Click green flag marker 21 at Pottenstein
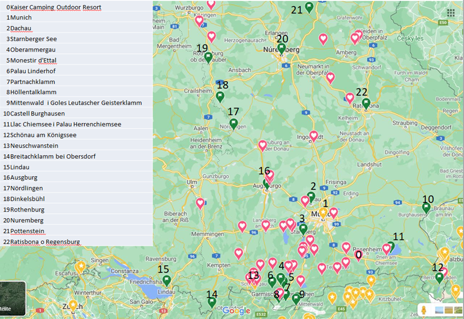Screen dimensions: 464x319 pos(309,7)
